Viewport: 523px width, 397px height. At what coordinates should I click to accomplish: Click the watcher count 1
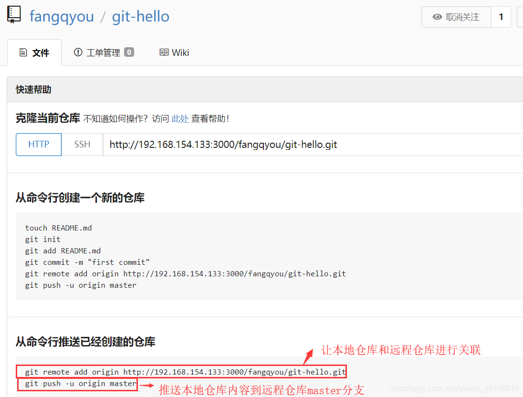point(501,17)
